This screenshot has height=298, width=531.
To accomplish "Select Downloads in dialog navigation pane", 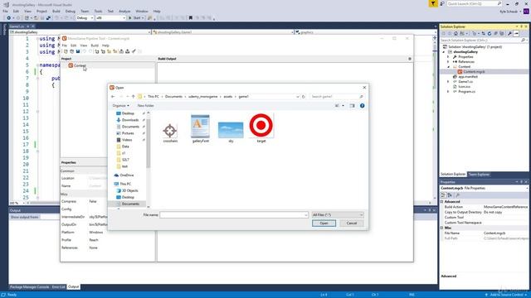I will (130, 120).
